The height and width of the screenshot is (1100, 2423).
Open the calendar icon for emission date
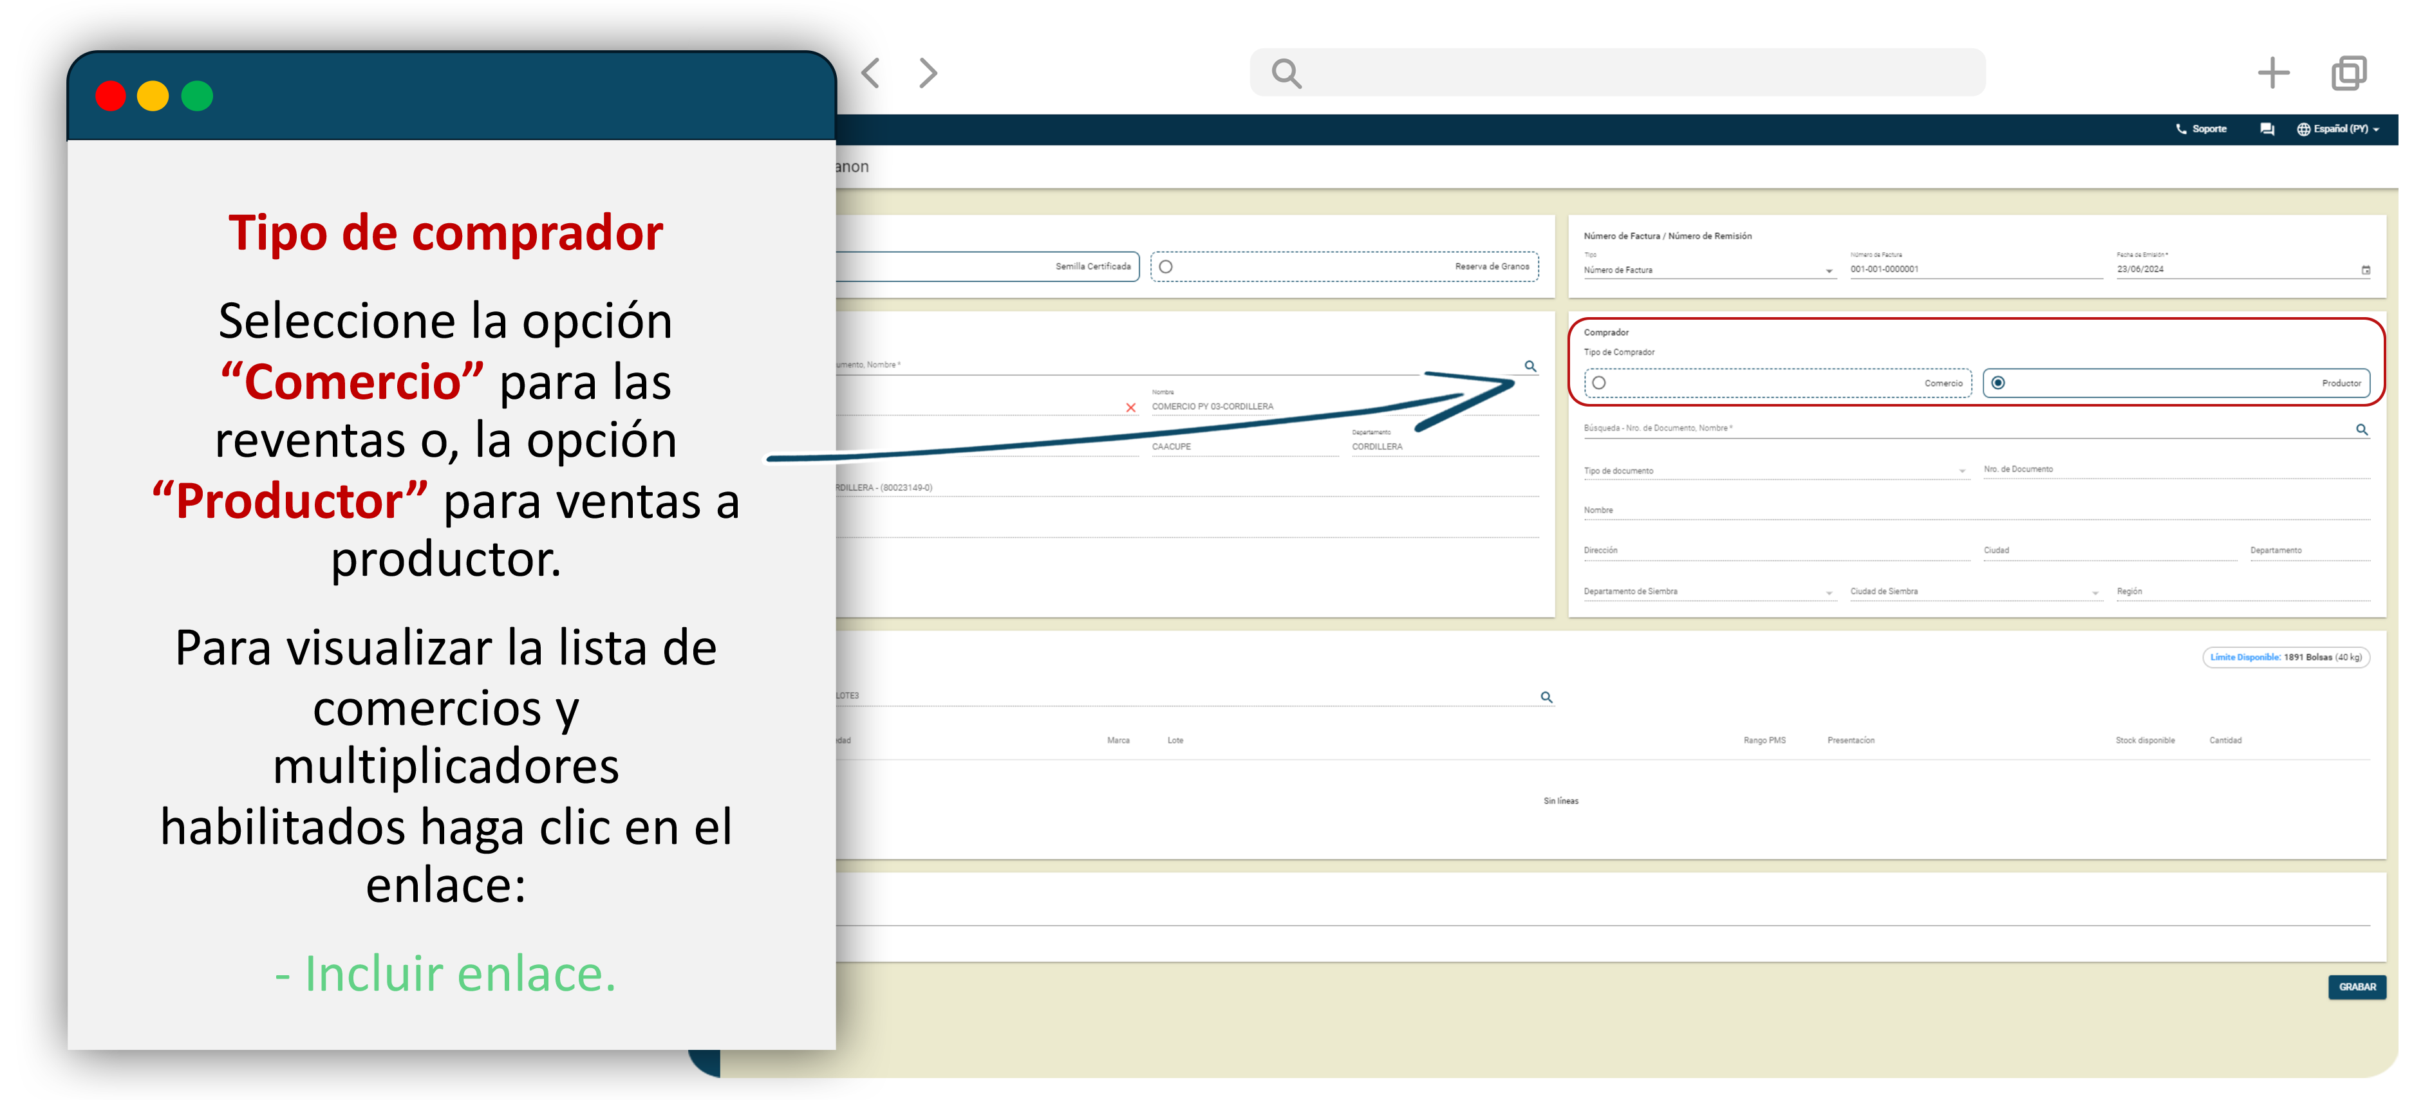(x=2366, y=270)
